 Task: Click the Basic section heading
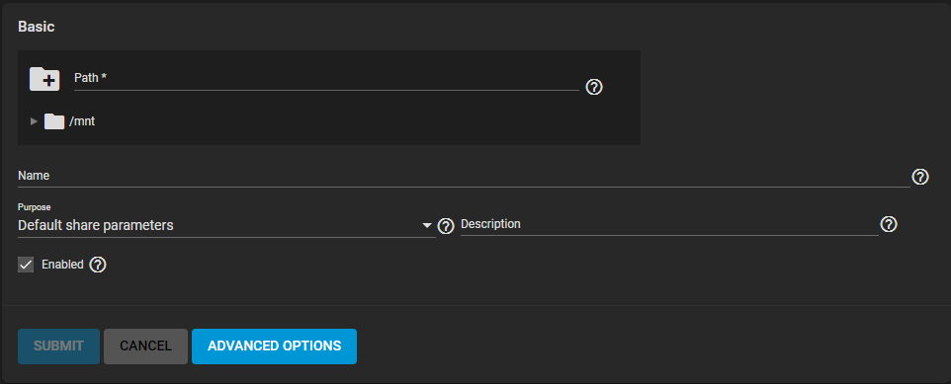[x=37, y=27]
